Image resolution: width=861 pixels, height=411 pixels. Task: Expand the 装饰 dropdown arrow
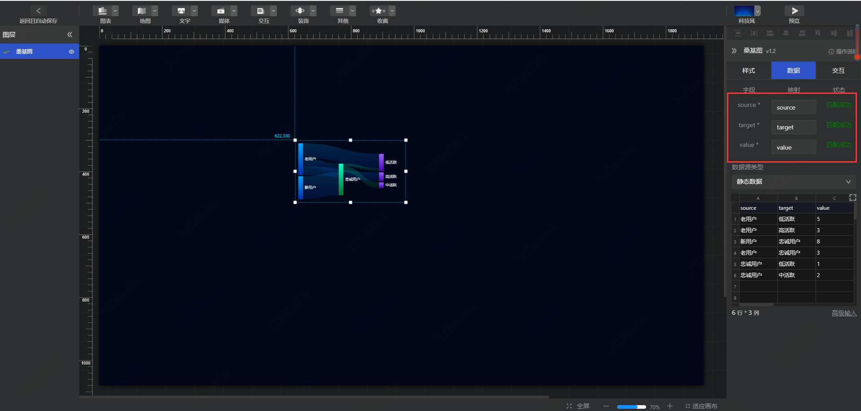(x=313, y=11)
